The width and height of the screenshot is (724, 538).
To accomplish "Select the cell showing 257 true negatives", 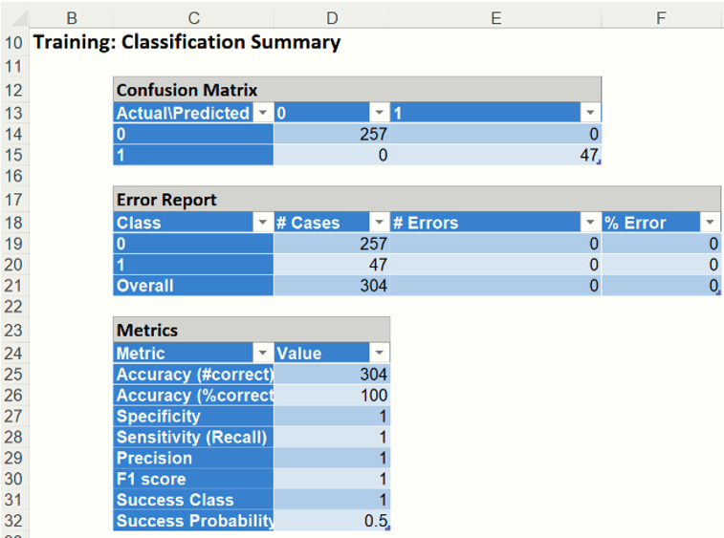I will pos(331,135).
